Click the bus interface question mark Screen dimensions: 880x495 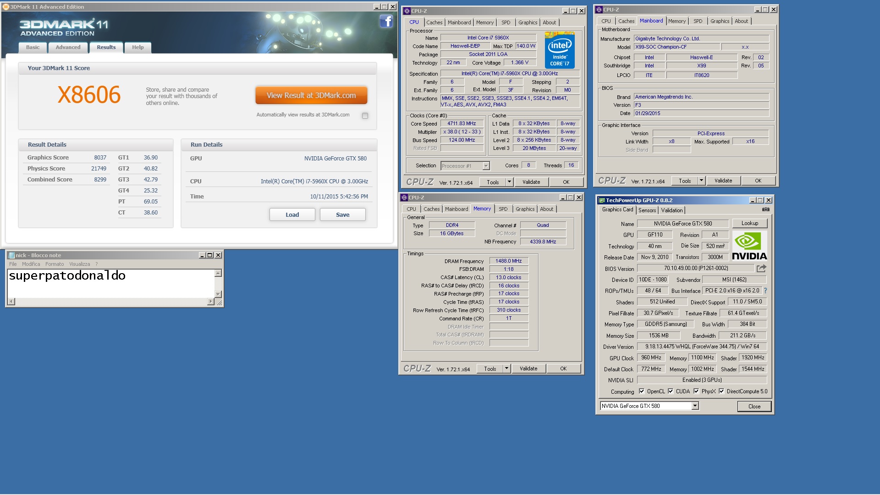765,291
